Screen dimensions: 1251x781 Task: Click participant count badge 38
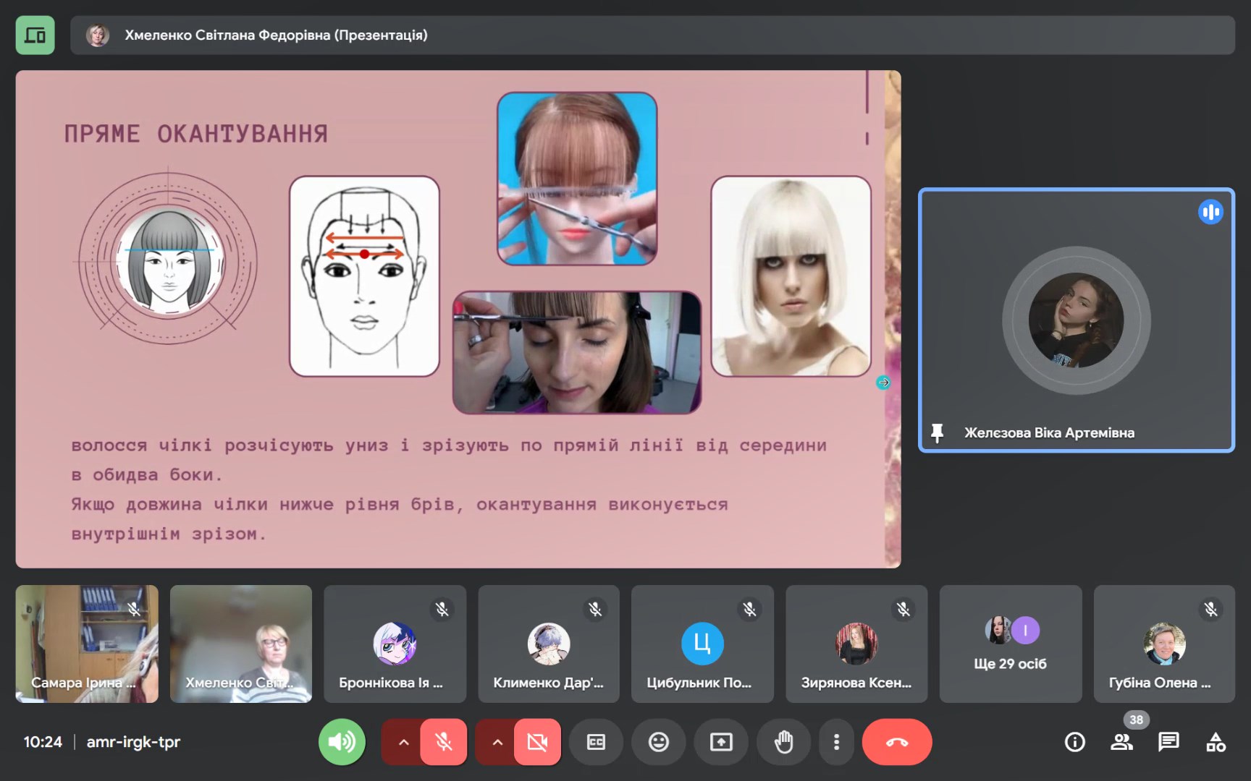tap(1136, 720)
